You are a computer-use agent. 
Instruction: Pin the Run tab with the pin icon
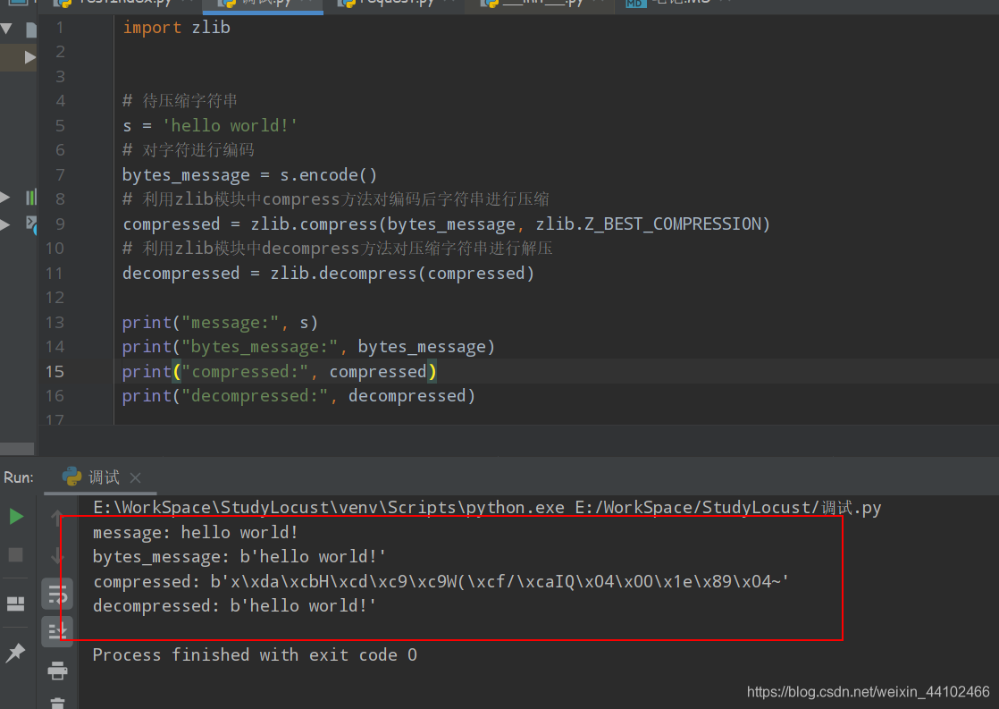[x=15, y=653]
